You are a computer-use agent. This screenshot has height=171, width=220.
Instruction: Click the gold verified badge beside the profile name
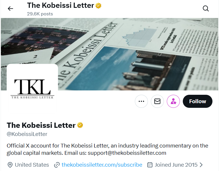(x=80, y=125)
